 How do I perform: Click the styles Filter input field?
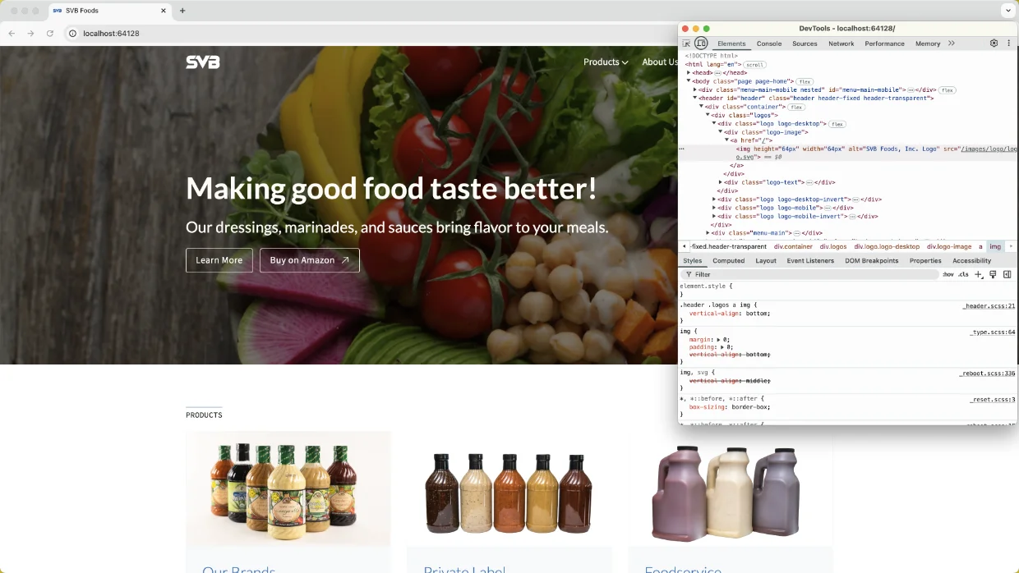click(x=740, y=274)
